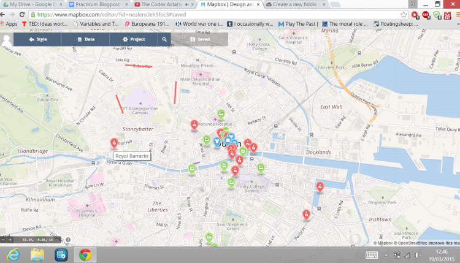The image size is (460, 263).
Task: Click the magnifier search icon in editor toolbar
Action: pyautogui.click(x=164, y=39)
